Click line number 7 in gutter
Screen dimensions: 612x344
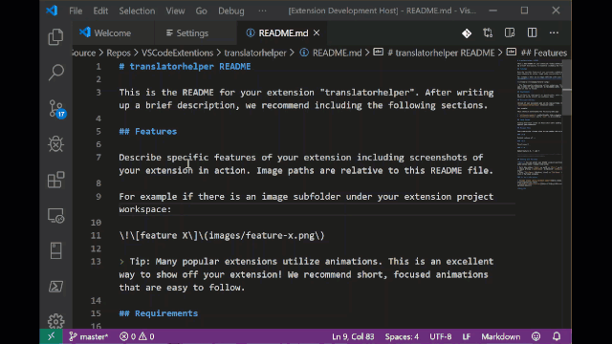98,157
